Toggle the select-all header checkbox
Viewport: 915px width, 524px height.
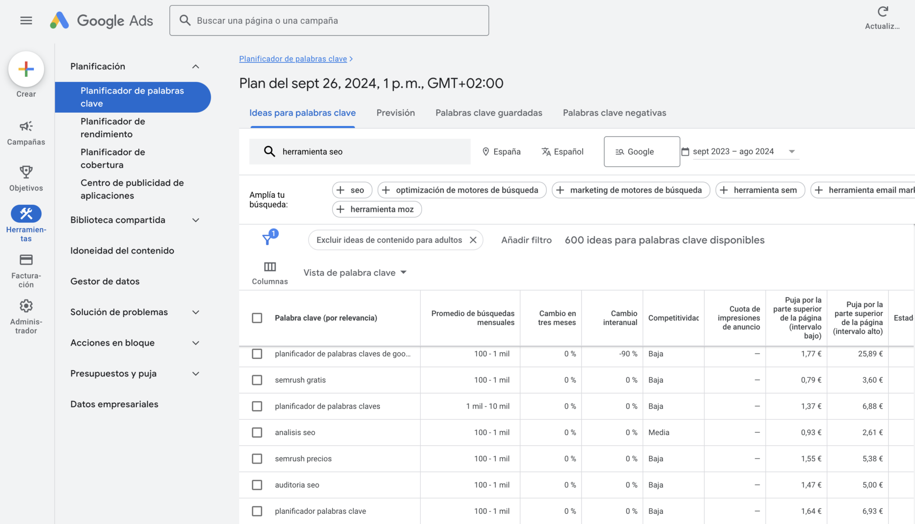(x=257, y=318)
